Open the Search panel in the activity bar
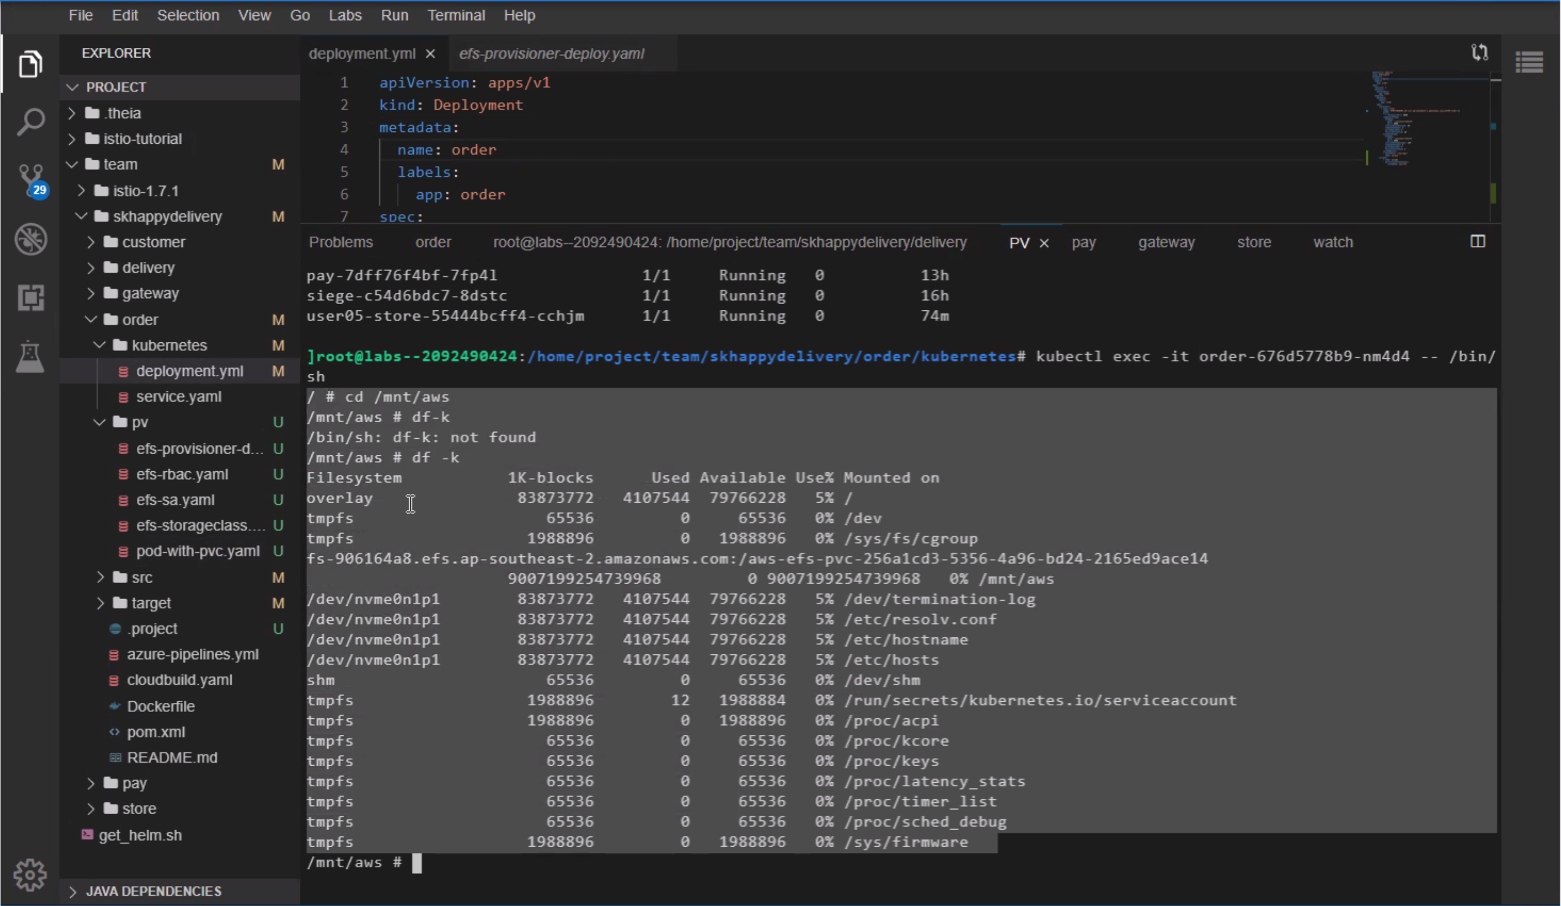Viewport: 1561px width, 906px height. [x=30, y=122]
